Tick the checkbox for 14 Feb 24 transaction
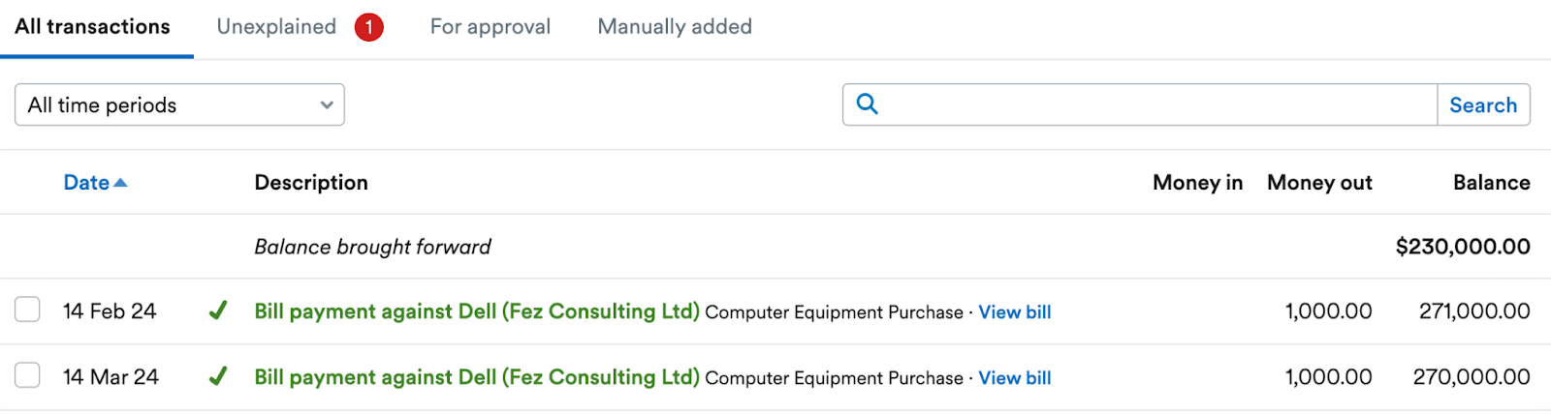The height and width of the screenshot is (414, 1551). click(x=27, y=310)
